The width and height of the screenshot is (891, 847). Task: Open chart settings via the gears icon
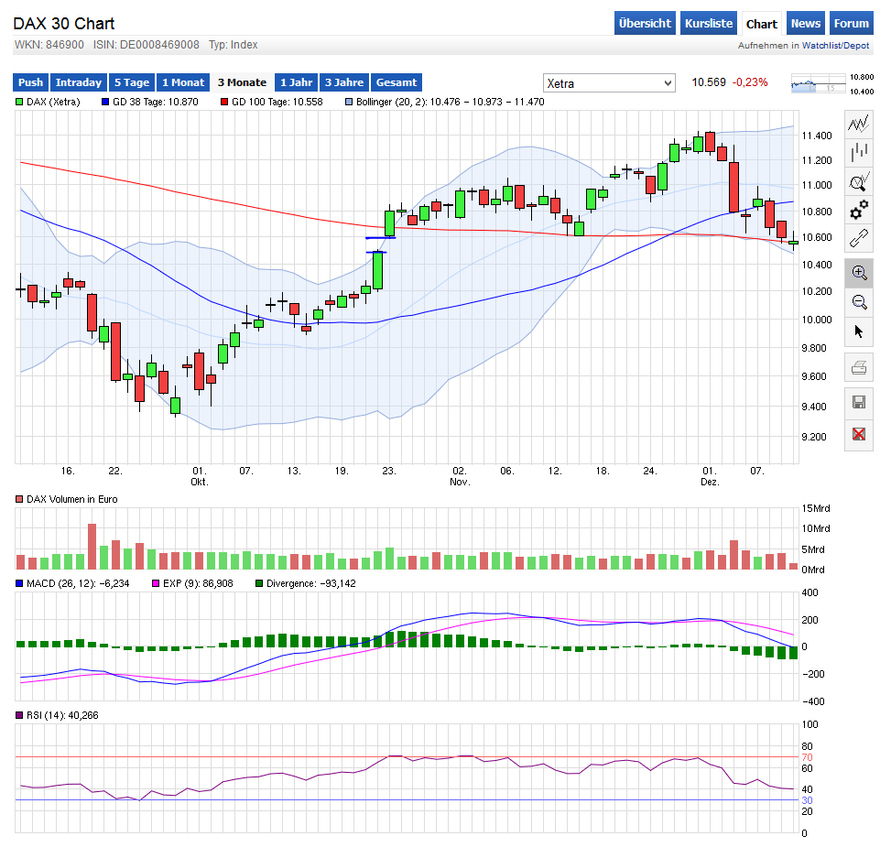859,210
